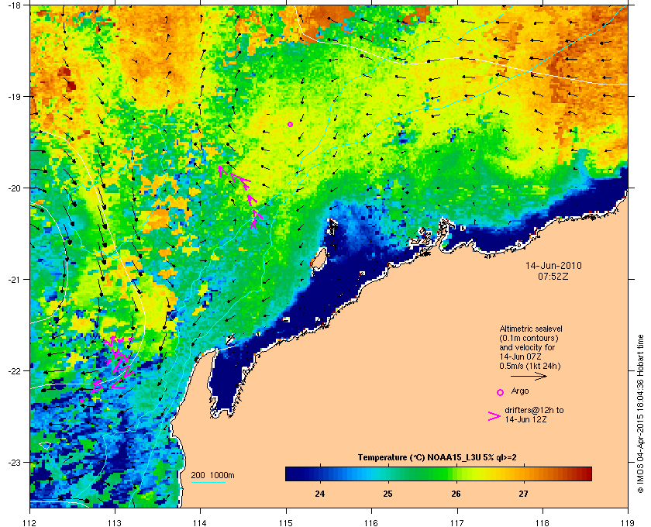Image resolution: width=651 pixels, height=527 pixels.
Task: Click latitude axis label -21
Action: click(14, 279)
